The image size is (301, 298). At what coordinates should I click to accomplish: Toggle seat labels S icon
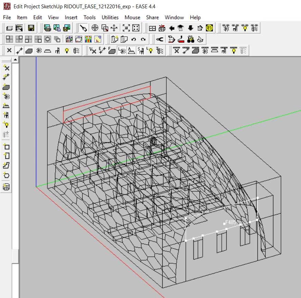click(x=141, y=51)
